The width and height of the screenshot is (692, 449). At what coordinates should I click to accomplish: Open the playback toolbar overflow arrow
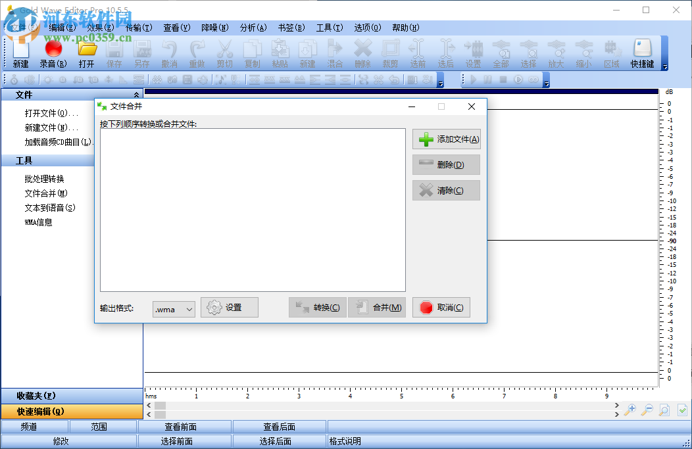(x=548, y=83)
